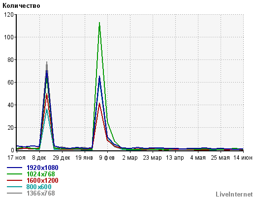The image size is (256, 199).
Task: Open the LiveInternet watermark link
Action: [234, 195]
